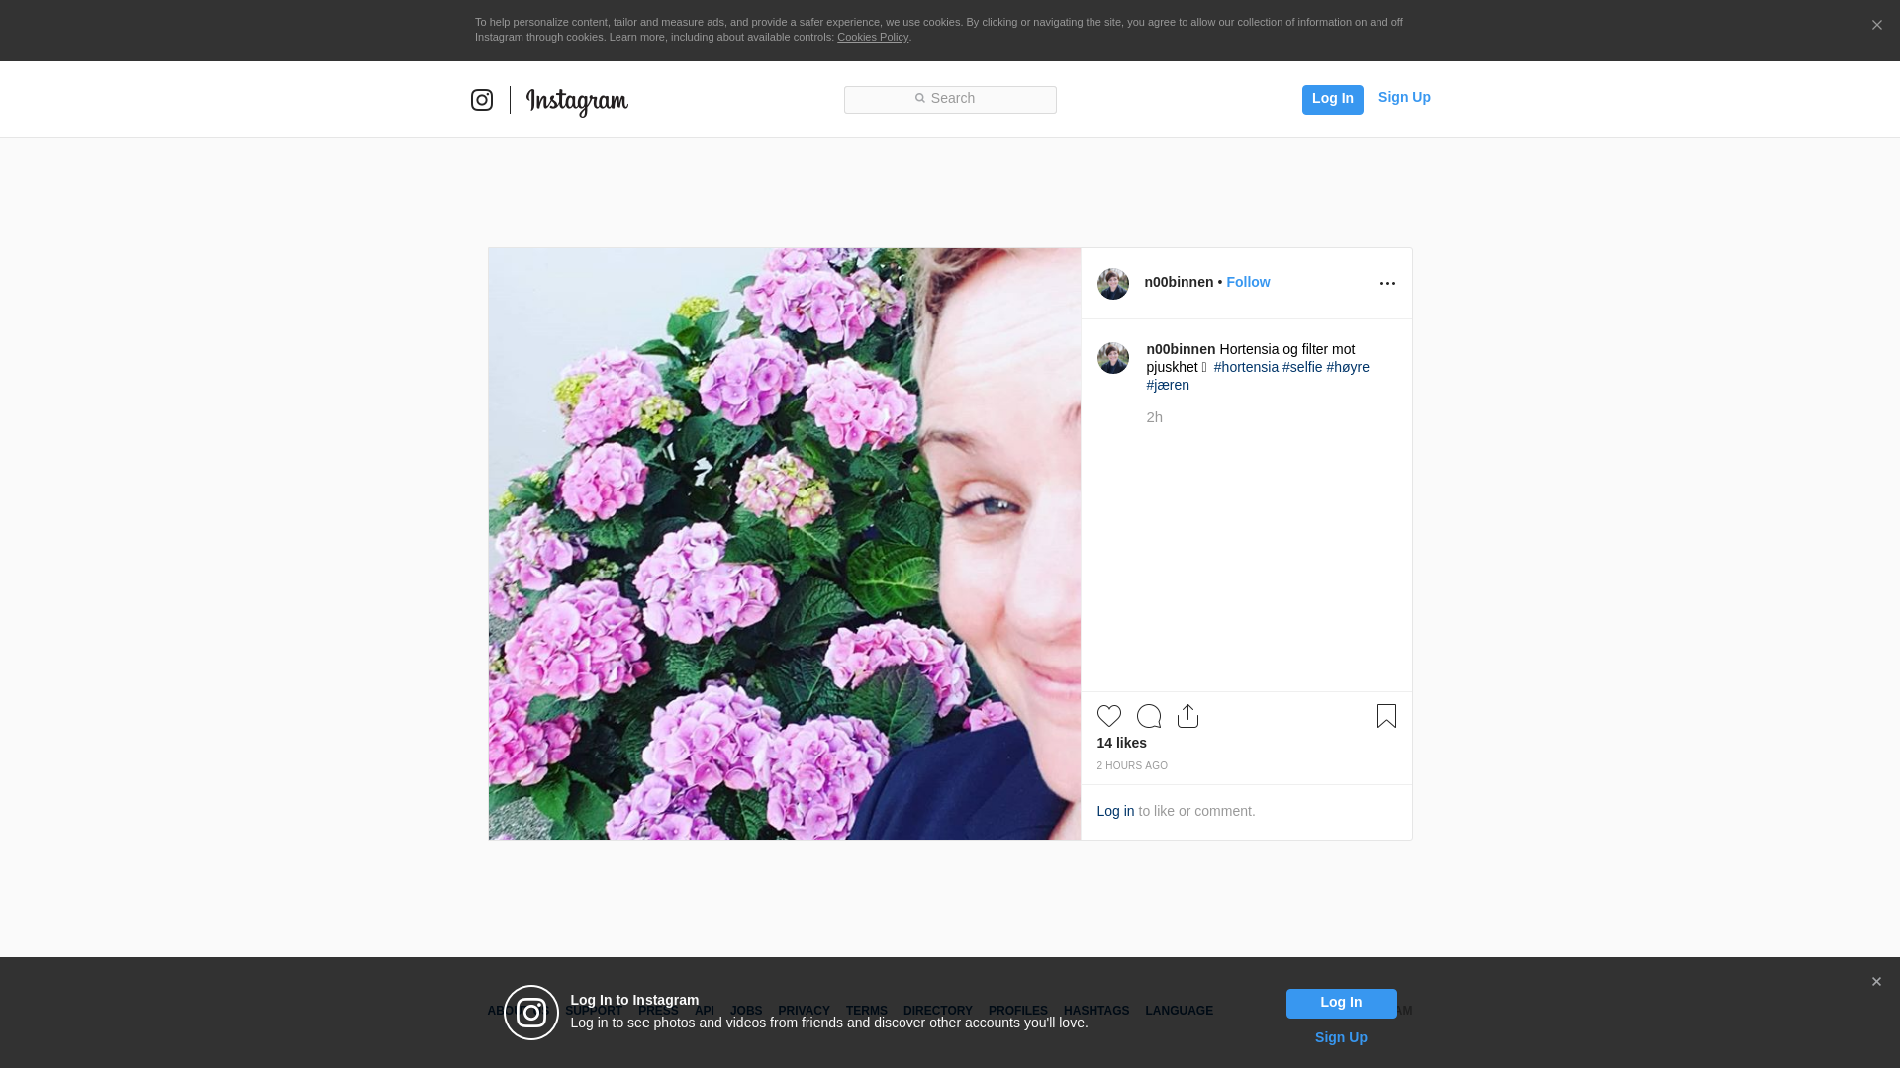
Task: Like the post with the heart icon
Action: pyautogui.click(x=1109, y=716)
